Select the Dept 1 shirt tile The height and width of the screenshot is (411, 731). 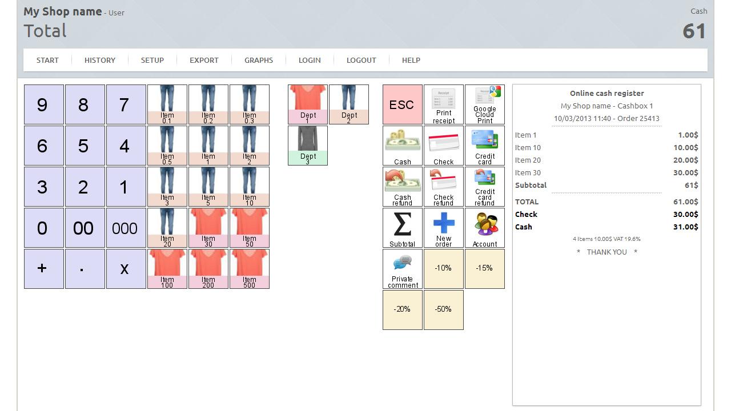pyautogui.click(x=308, y=104)
